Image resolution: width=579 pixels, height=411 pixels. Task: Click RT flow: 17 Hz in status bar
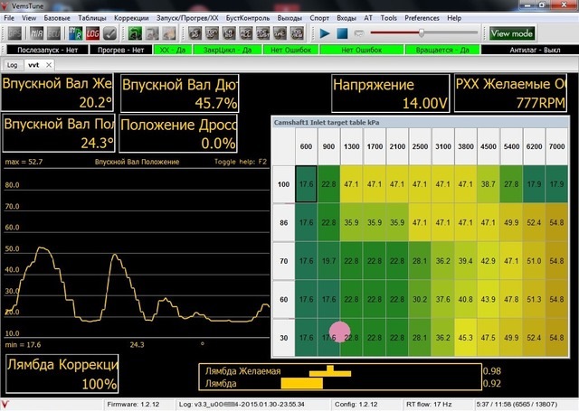click(x=429, y=404)
